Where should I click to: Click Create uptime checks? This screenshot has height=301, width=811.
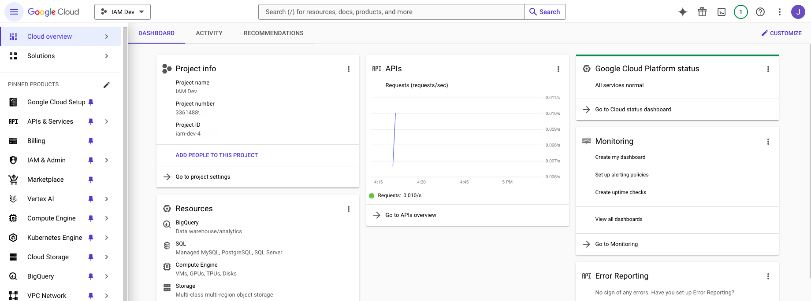pyautogui.click(x=621, y=192)
